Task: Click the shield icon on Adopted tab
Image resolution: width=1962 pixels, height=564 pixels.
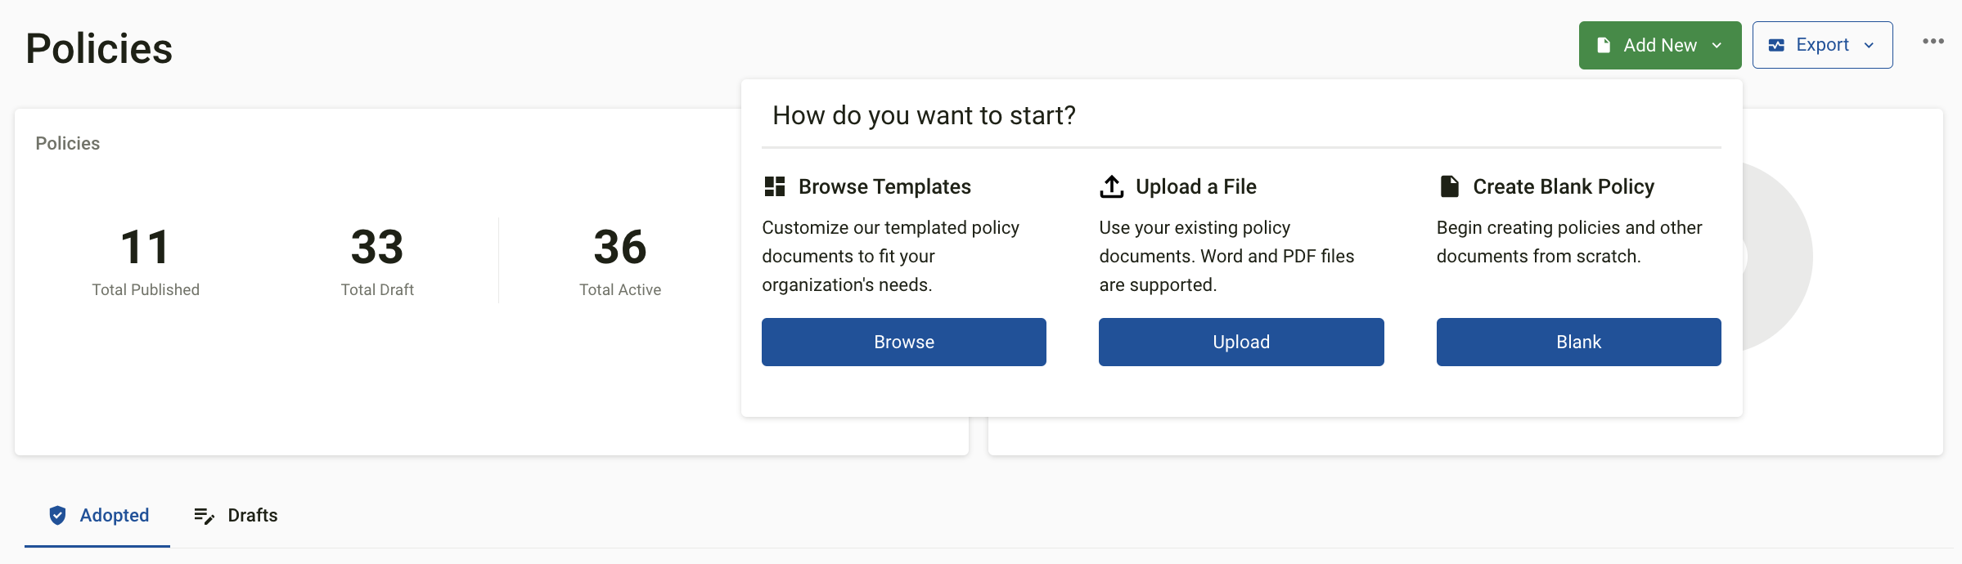Action: [x=57, y=515]
